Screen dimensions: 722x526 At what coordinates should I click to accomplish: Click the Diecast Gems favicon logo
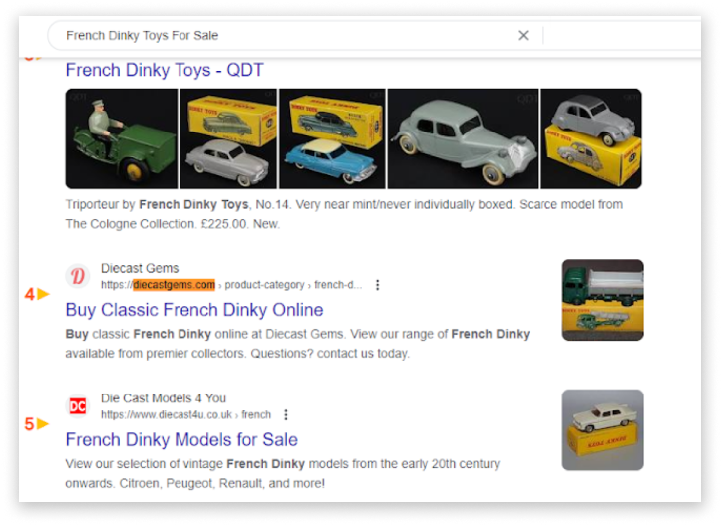click(78, 276)
